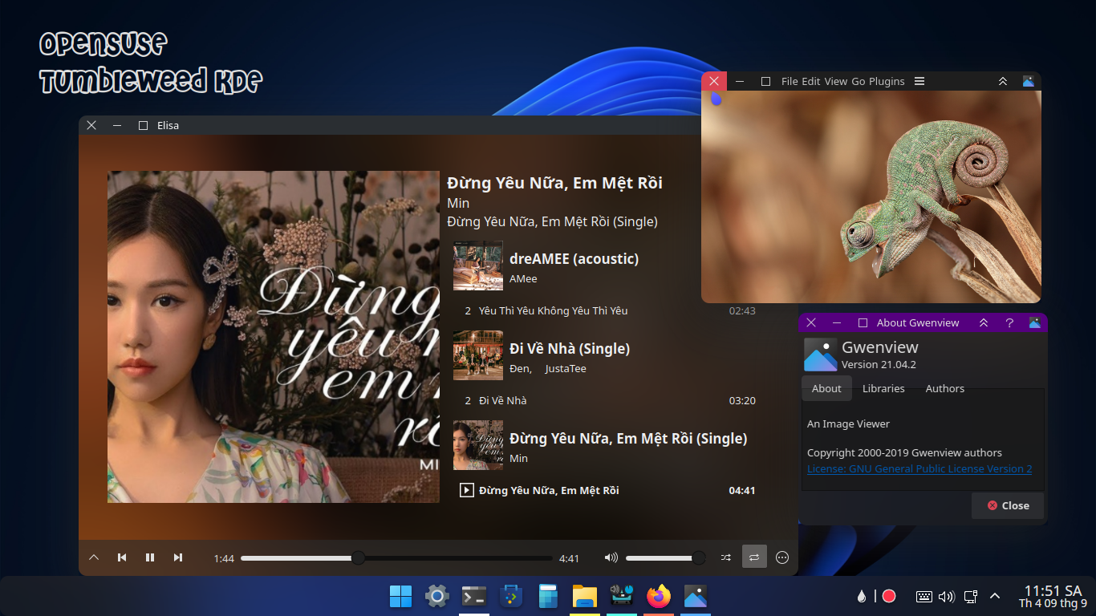Play the track Yêu Thì Yêu Không Yêu Thì Yêu
The width and height of the screenshot is (1096, 616).
606,310
